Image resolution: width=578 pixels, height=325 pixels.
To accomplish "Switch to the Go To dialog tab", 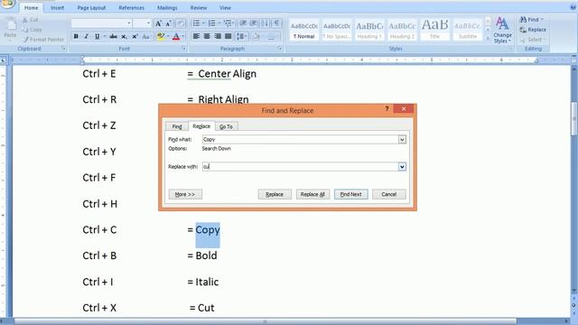I will click(226, 126).
